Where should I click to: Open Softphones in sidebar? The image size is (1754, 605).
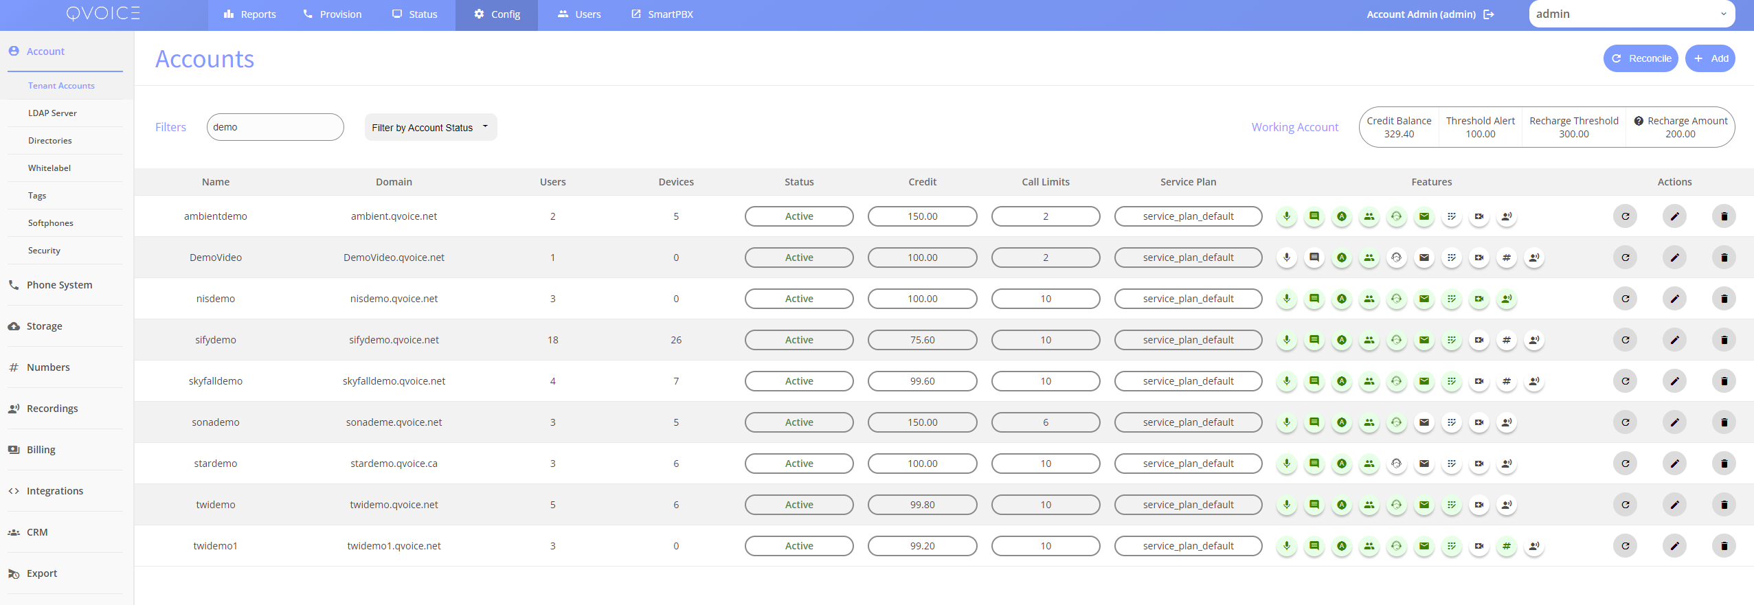[x=50, y=223]
